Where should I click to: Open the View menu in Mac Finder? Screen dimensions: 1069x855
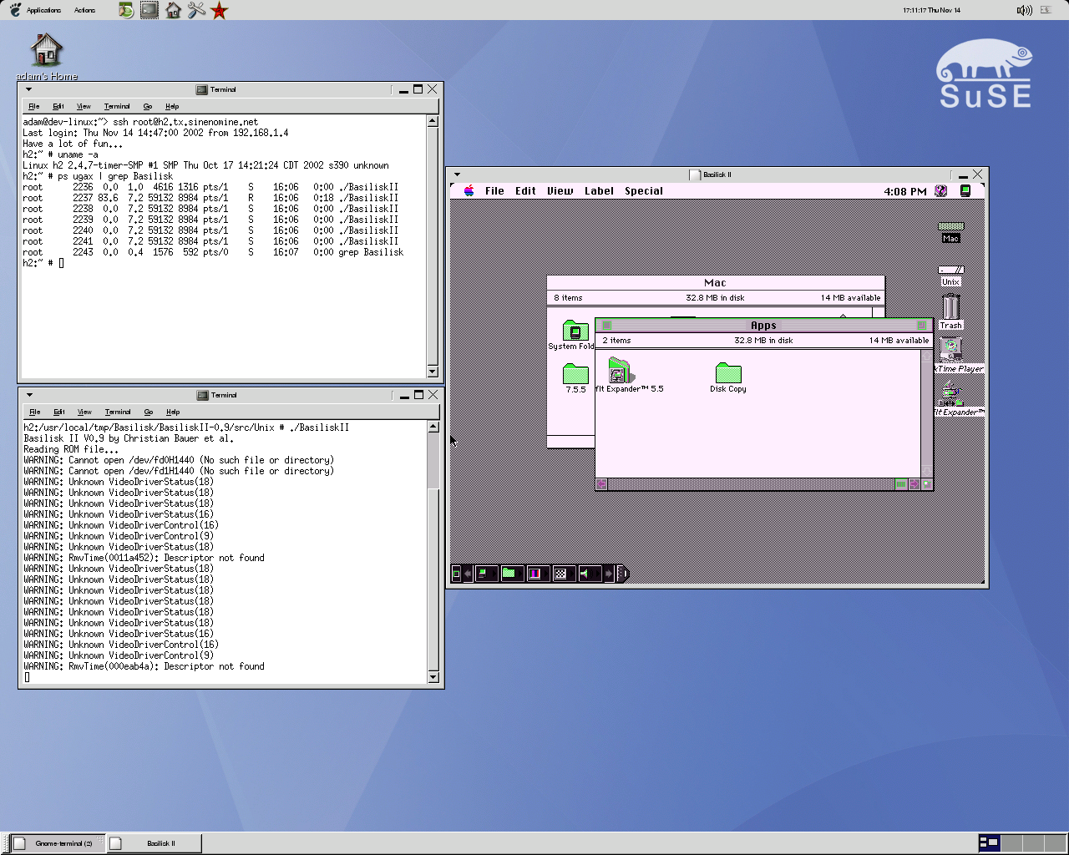(560, 190)
